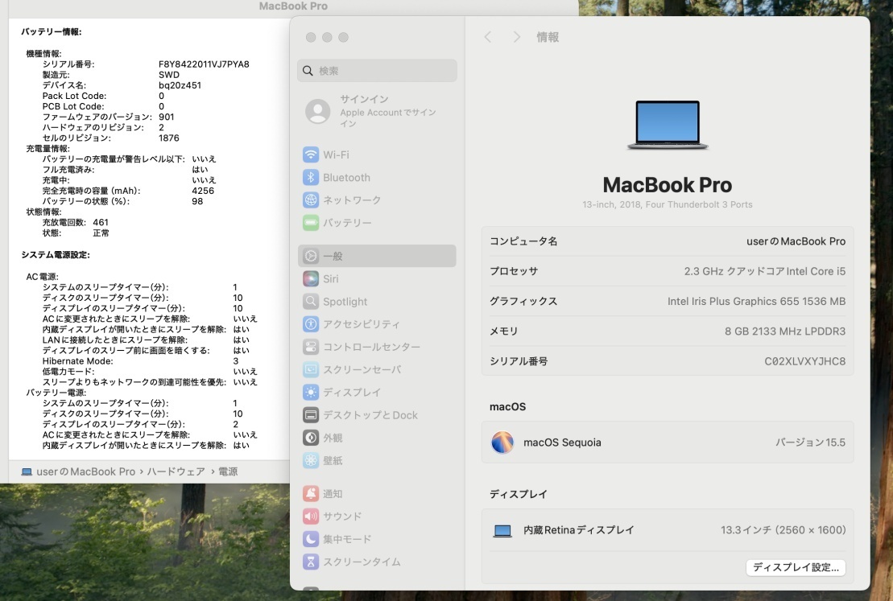Click Intel Iris Plus Graphics 655 text
Viewport: 893px width, 601px height.
[756, 301]
